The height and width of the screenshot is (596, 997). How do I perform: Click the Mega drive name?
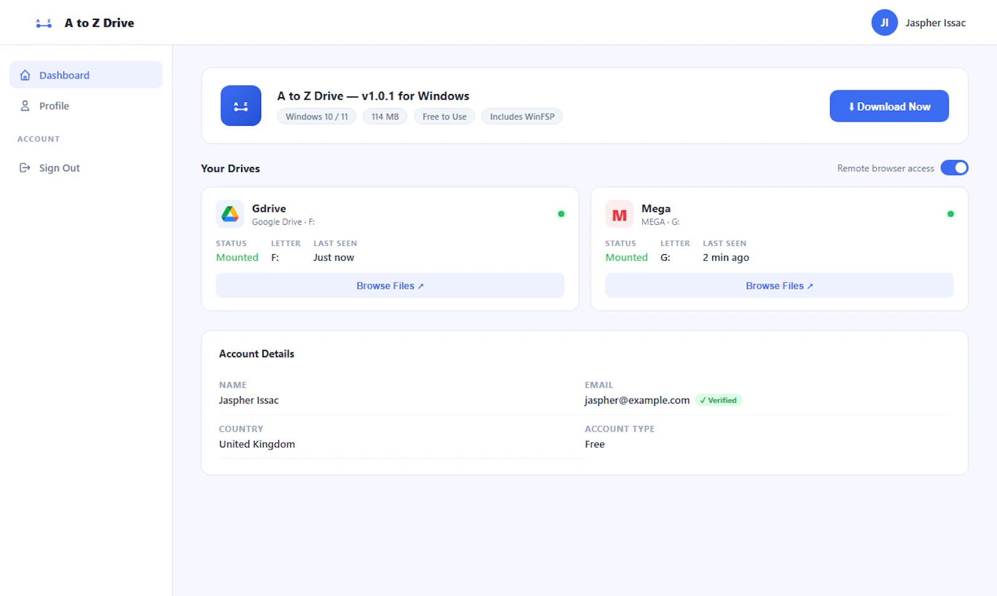[656, 209]
